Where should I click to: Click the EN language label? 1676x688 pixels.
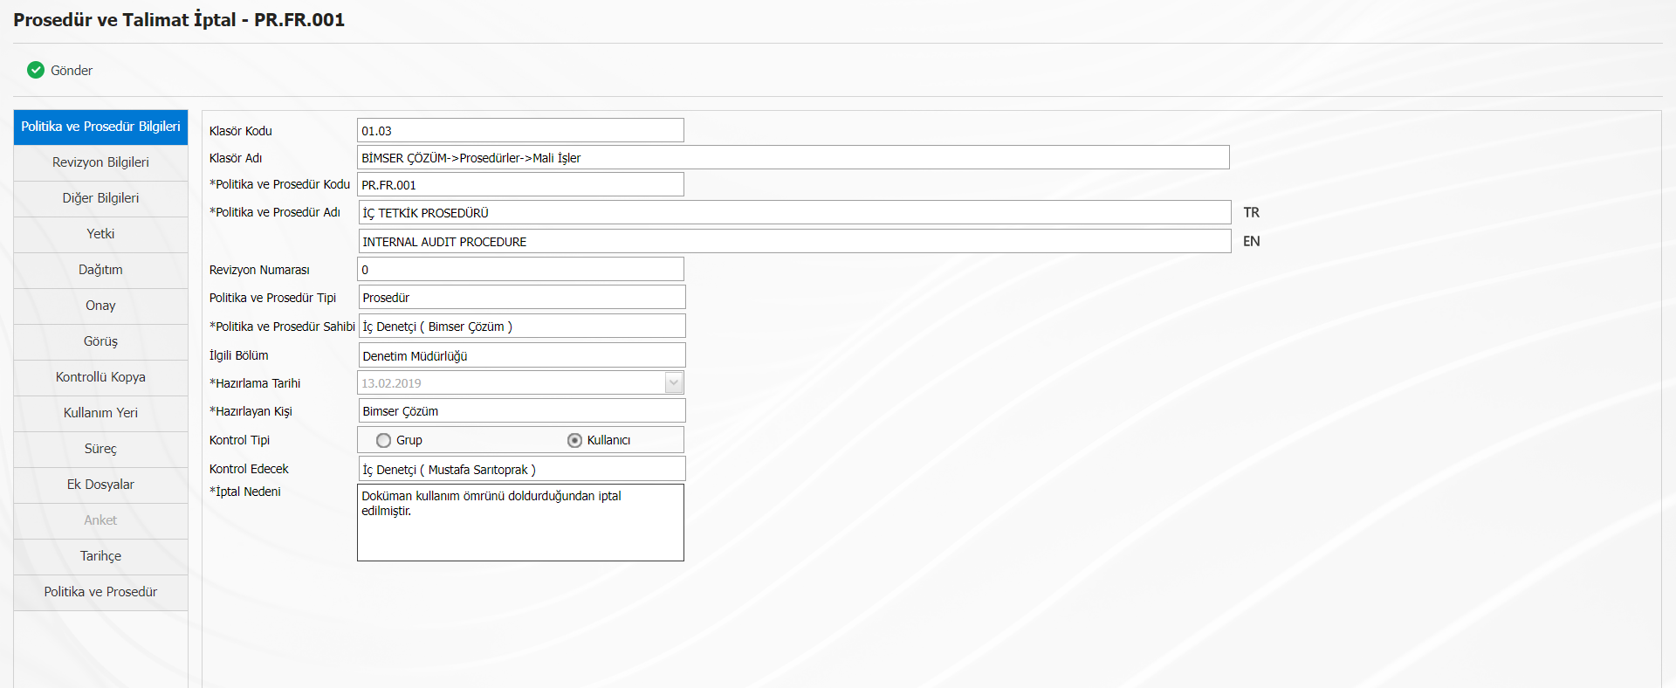click(1251, 241)
